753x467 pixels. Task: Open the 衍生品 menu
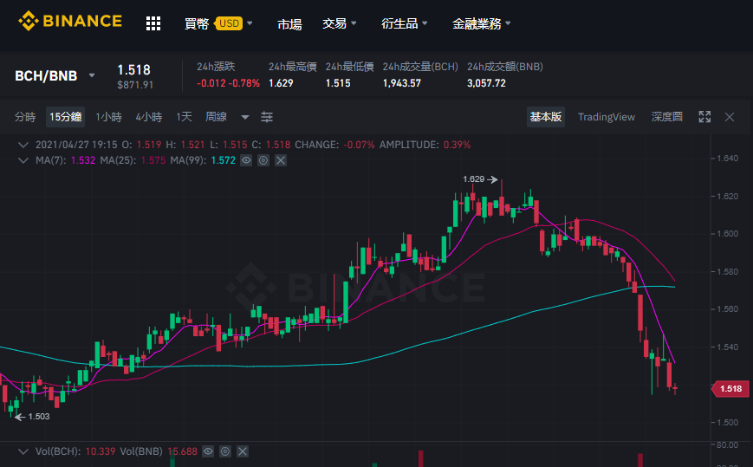pos(404,23)
